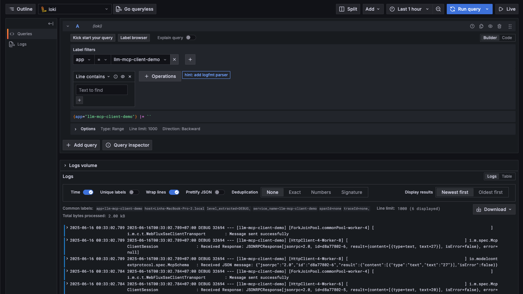
Task: Select Signature deduplication
Action: coord(352,192)
